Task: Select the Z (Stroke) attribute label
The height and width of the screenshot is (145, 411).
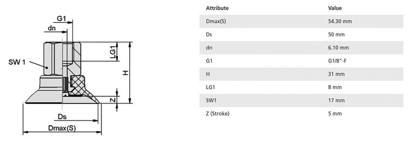Action: (218, 114)
